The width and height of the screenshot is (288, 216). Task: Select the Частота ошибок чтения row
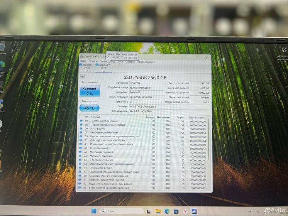click(x=143, y=121)
